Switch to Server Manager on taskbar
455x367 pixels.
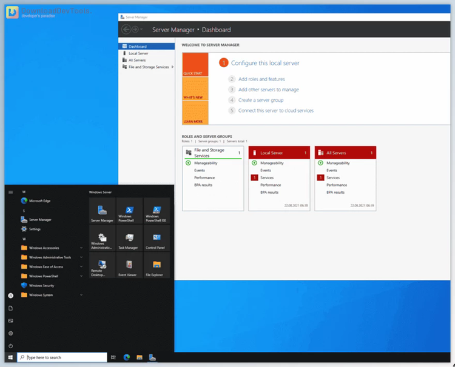(x=152, y=357)
